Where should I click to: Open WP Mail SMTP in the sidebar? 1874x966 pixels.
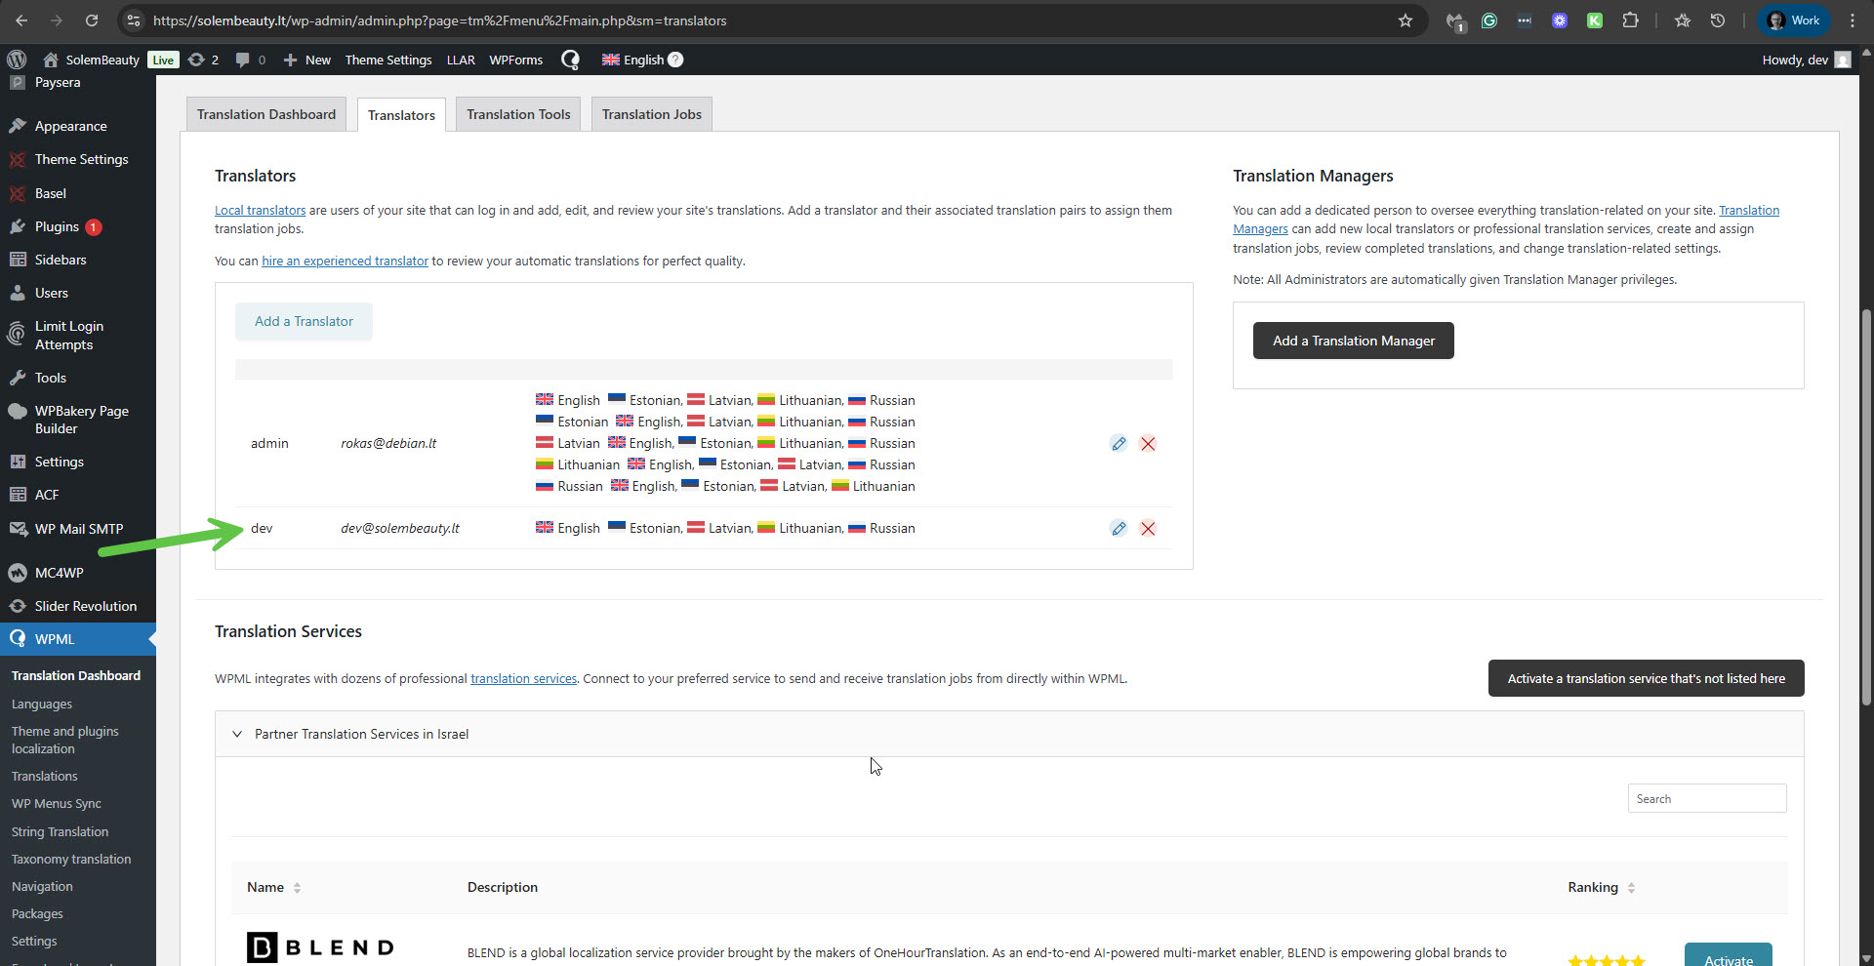point(78,529)
